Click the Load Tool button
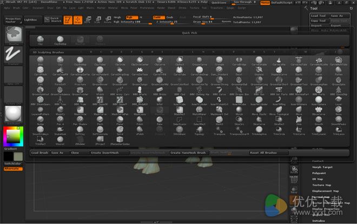Screen dimensions: 357x224 click(320, 16)
